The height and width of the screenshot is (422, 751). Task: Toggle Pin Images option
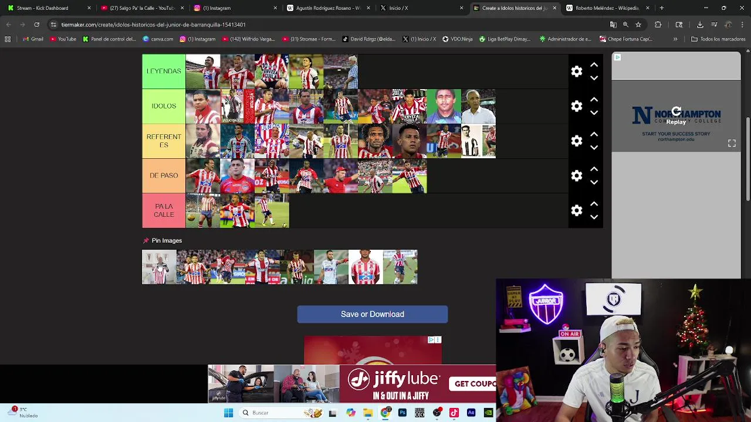163,240
